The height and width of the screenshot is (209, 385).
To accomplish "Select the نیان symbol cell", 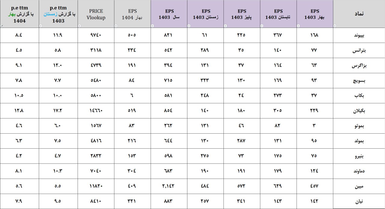I will [x=359, y=201].
